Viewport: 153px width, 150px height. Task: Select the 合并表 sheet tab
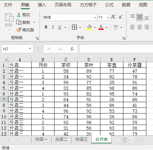101,140
